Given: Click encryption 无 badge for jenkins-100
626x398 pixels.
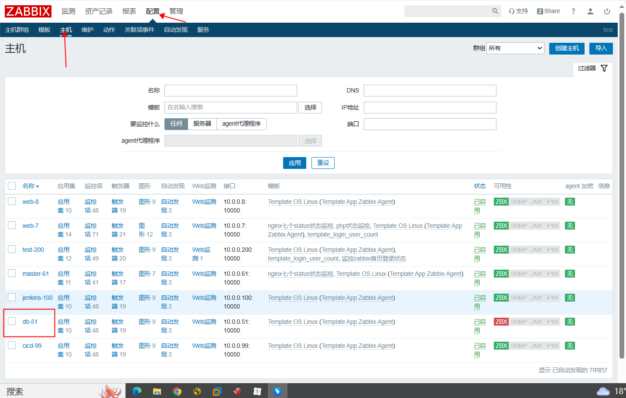Looking at the screenshot, I should tap(570, 298).
